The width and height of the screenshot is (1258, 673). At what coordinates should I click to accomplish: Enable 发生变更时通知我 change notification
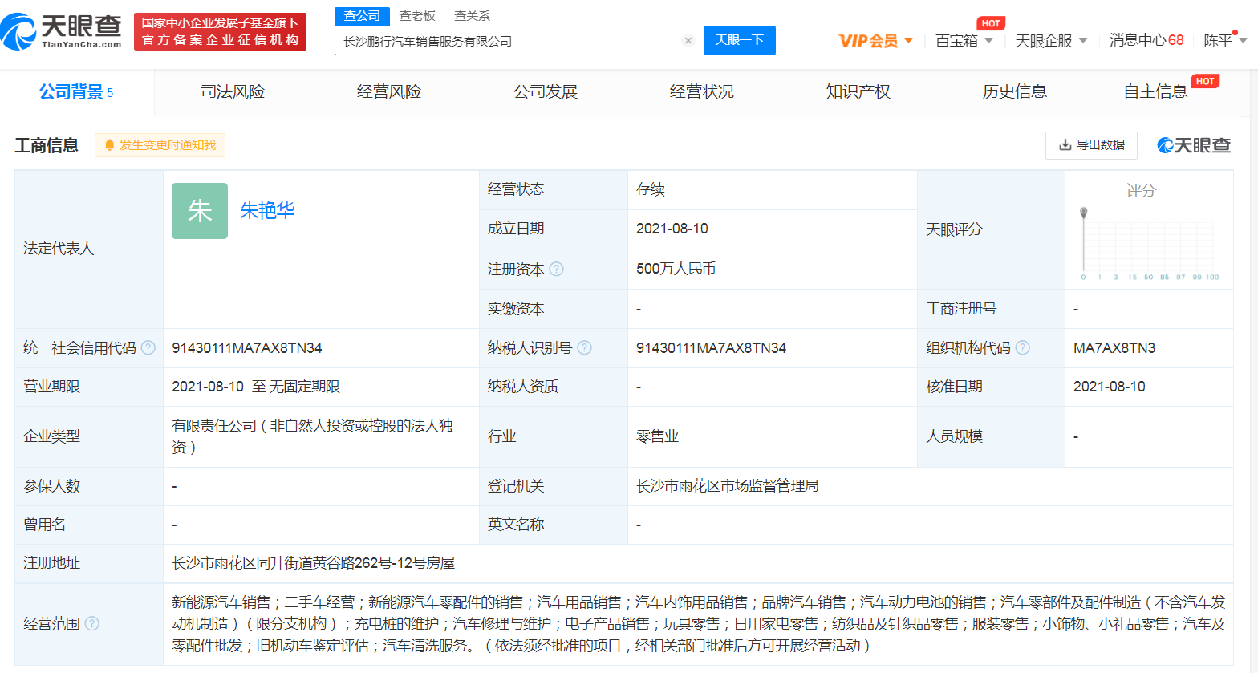click(x=160, y=145)
